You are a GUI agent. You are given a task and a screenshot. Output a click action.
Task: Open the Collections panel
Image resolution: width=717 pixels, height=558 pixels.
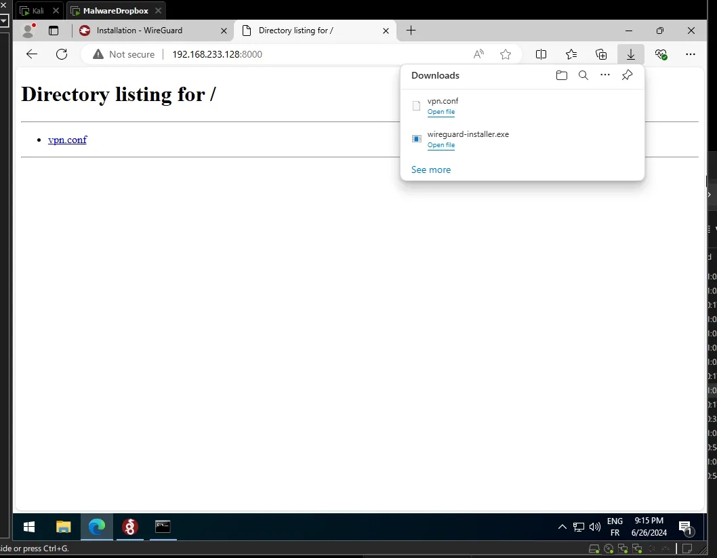coord(601,54)
